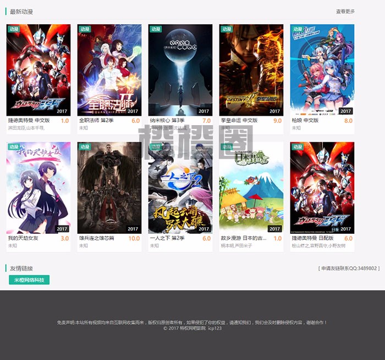Click the title 拳皇命运 中文版
Screen dimensions: 385x360
click(x=239, y=120)
